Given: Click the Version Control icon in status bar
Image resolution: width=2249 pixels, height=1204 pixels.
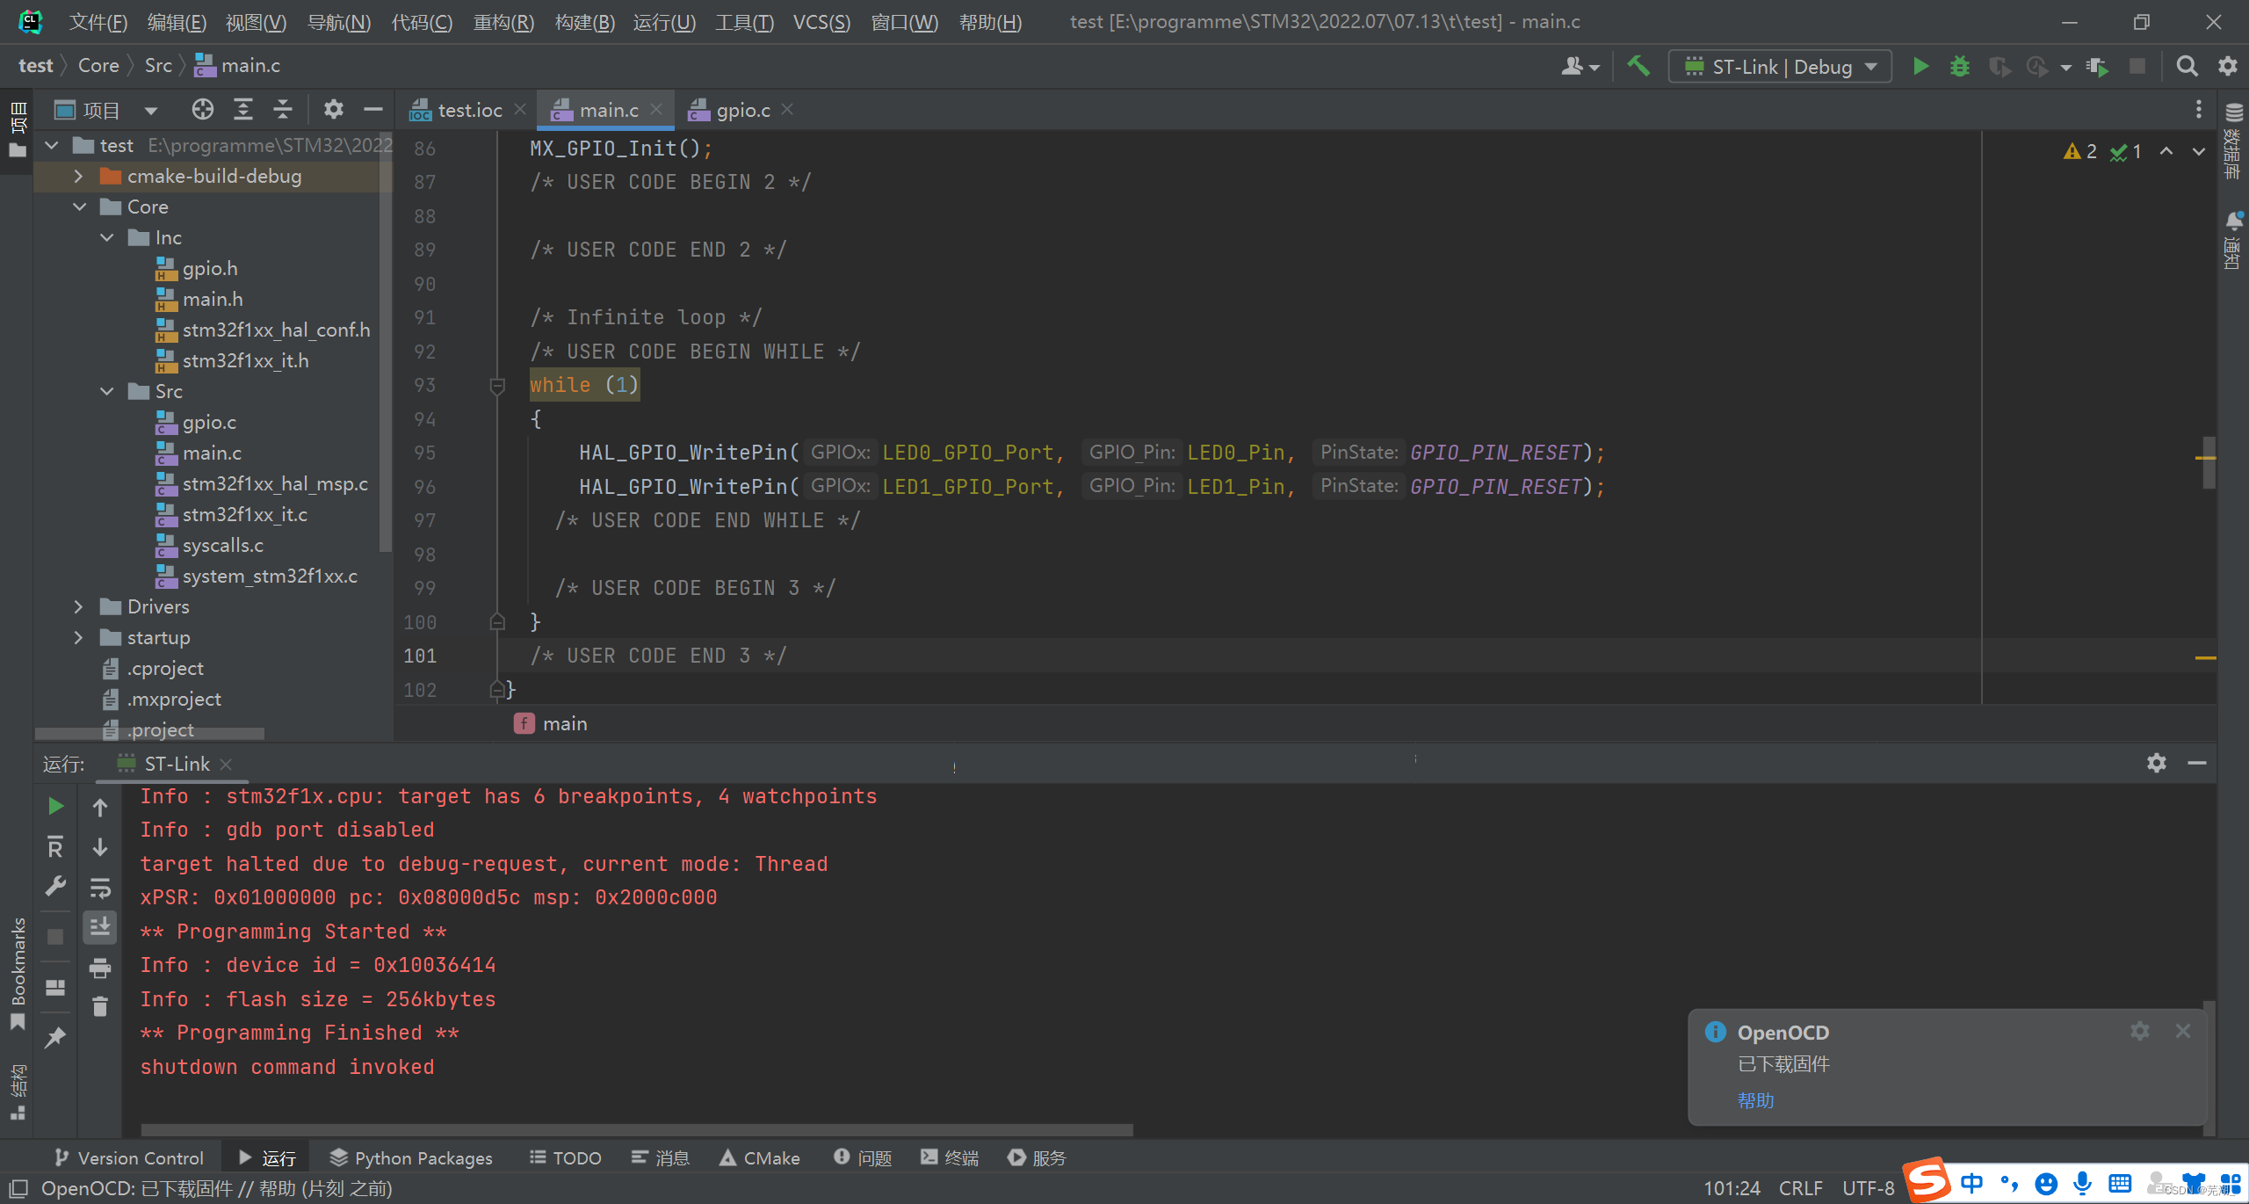Looking at the screenshot, I should click(127, 1158).
